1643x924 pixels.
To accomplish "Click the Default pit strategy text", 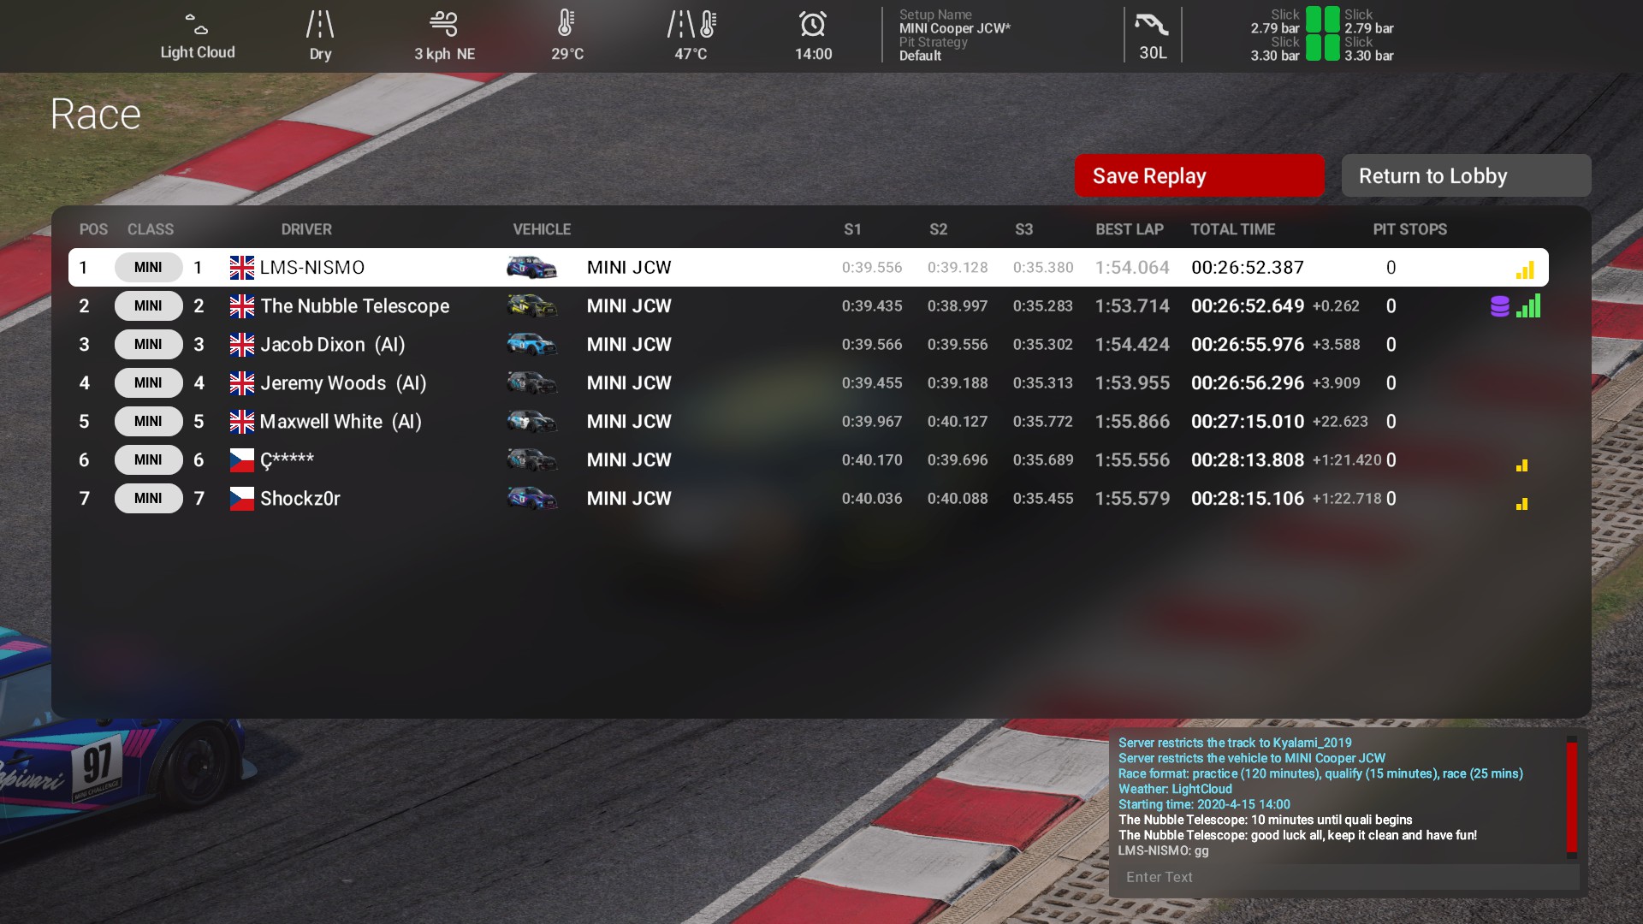I will (x=920, y=56).
